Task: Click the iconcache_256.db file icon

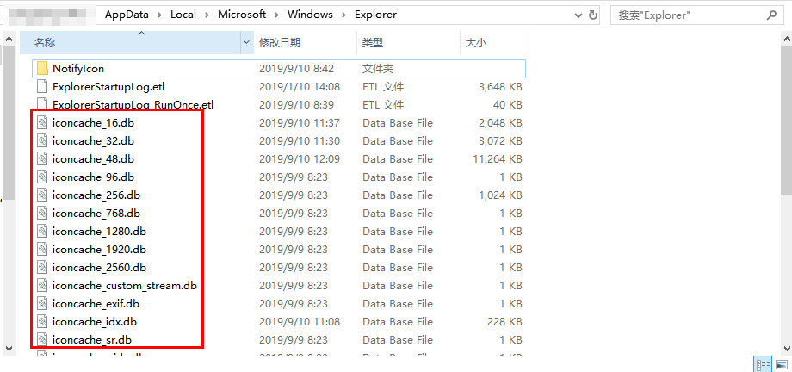Action: (x=42, y=195)
